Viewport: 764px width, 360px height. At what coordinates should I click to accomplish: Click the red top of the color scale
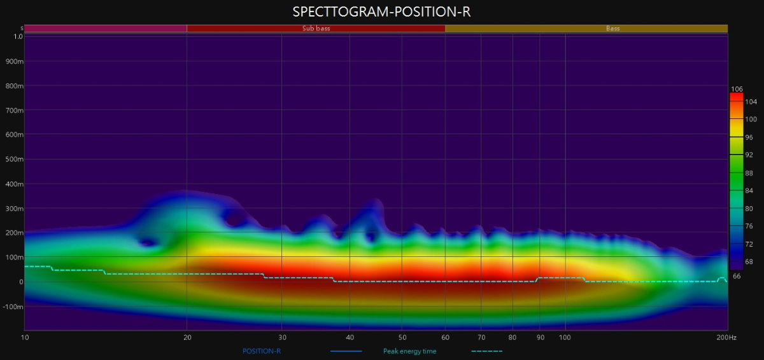(x=736, y=98)
